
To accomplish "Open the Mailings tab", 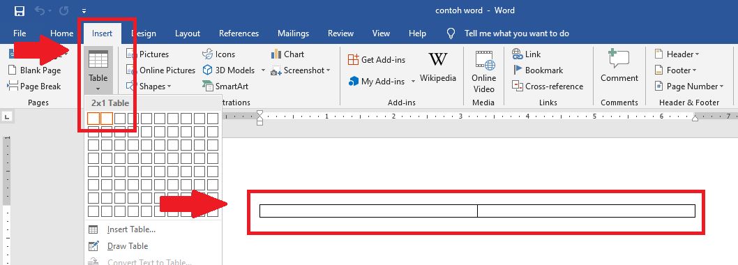I will click(x=293, y=33).
